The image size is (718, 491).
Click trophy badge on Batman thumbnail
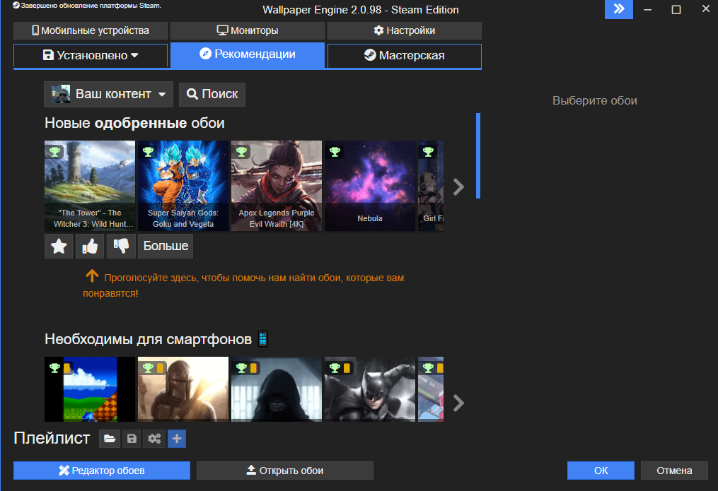point(335,367)
